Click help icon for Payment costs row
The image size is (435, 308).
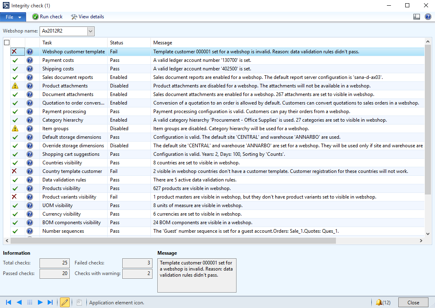pyautogui.click(x=30, y=60)
